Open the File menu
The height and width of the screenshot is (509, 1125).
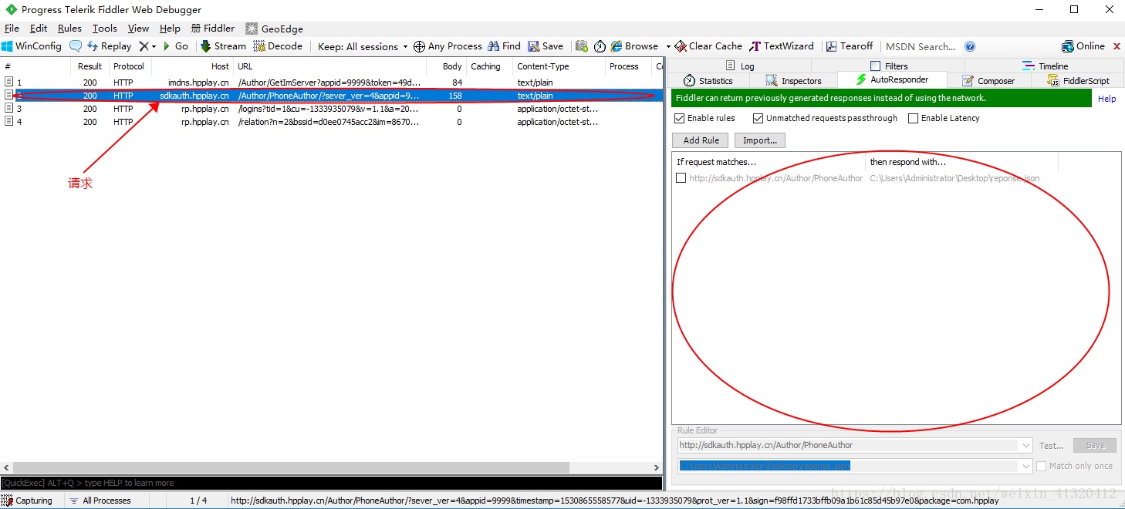pyautogui.click(x=12, y=29)
